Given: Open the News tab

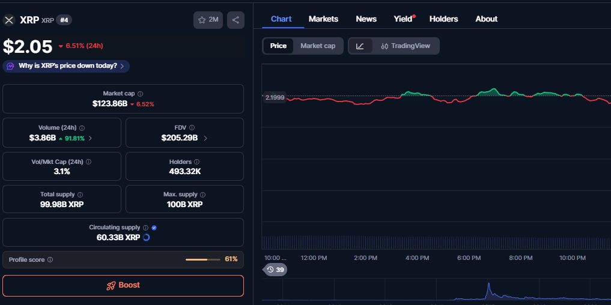Looking at the screenshot, I should pos(366,19).
